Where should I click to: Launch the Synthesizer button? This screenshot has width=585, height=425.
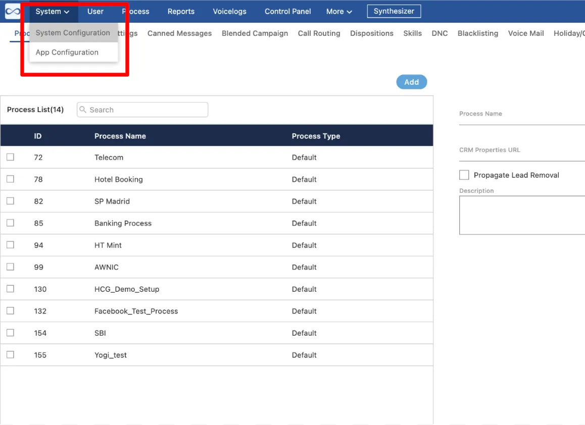394,11
